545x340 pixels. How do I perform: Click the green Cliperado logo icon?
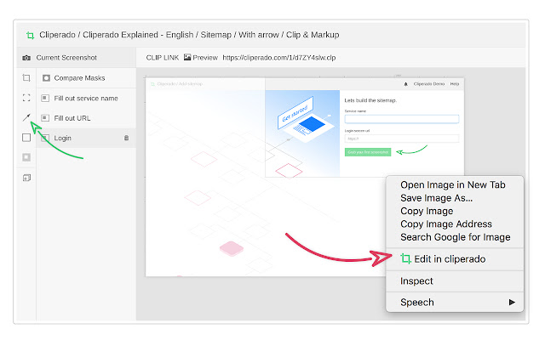(x=31, y=36)
